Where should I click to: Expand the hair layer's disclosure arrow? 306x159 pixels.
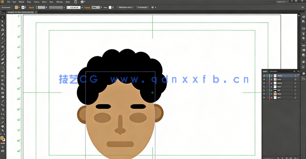tap(271, 90)
